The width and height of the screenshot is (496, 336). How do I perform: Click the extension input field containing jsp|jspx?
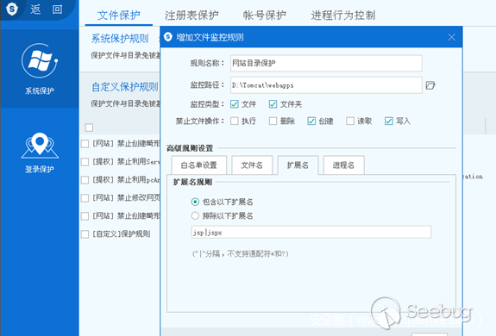coord(311,232)
